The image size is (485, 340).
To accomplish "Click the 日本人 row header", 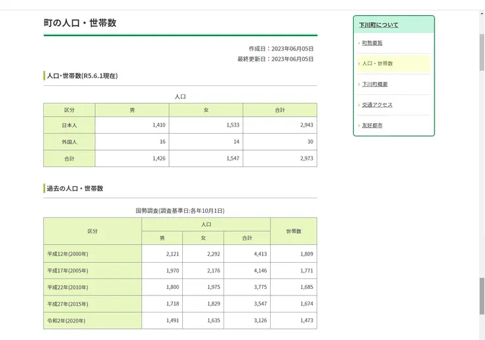I will [x=69, y=125].
